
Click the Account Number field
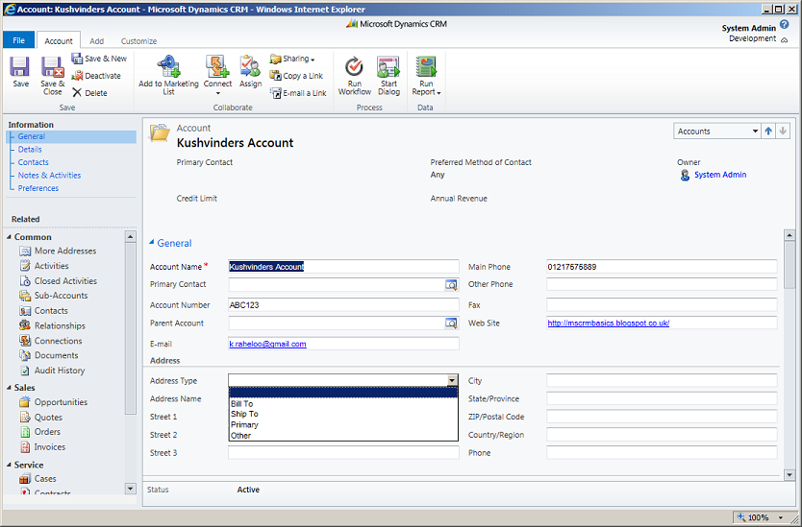343,305
